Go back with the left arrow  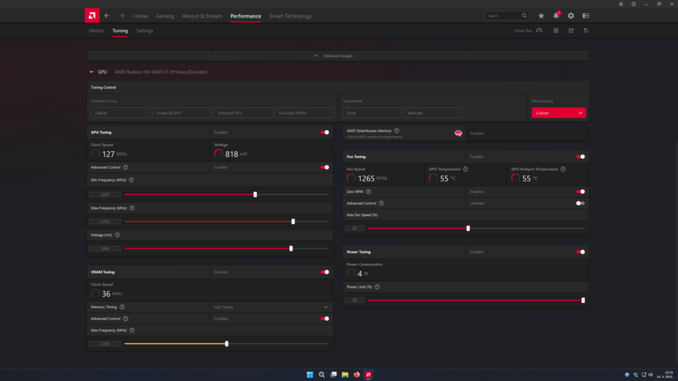(x=107, y=16)
